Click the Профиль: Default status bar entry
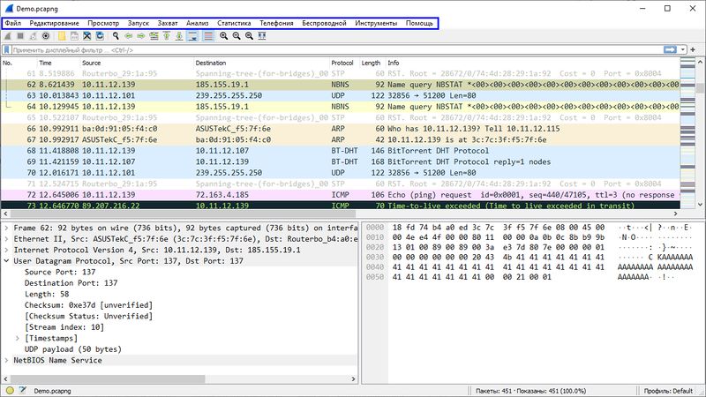Image resolution: width=706 pixels, height=397 pixels. point(668,391)
